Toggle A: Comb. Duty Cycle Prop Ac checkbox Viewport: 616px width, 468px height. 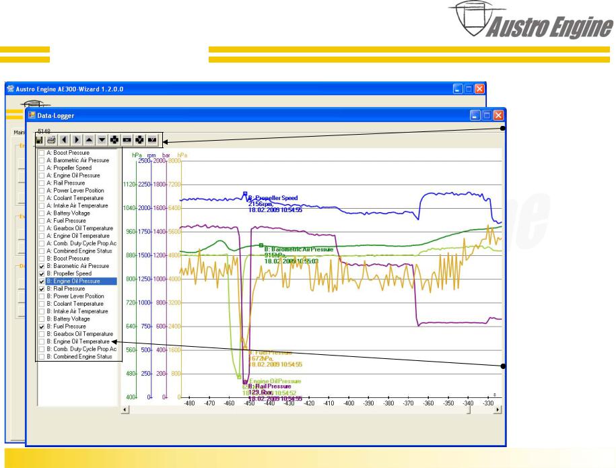[x=42, y=244]
